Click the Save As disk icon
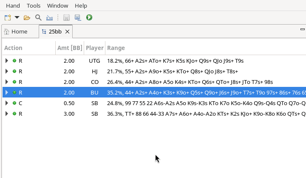Viewport: 306px width, 178px height. [x=77, y=17]
